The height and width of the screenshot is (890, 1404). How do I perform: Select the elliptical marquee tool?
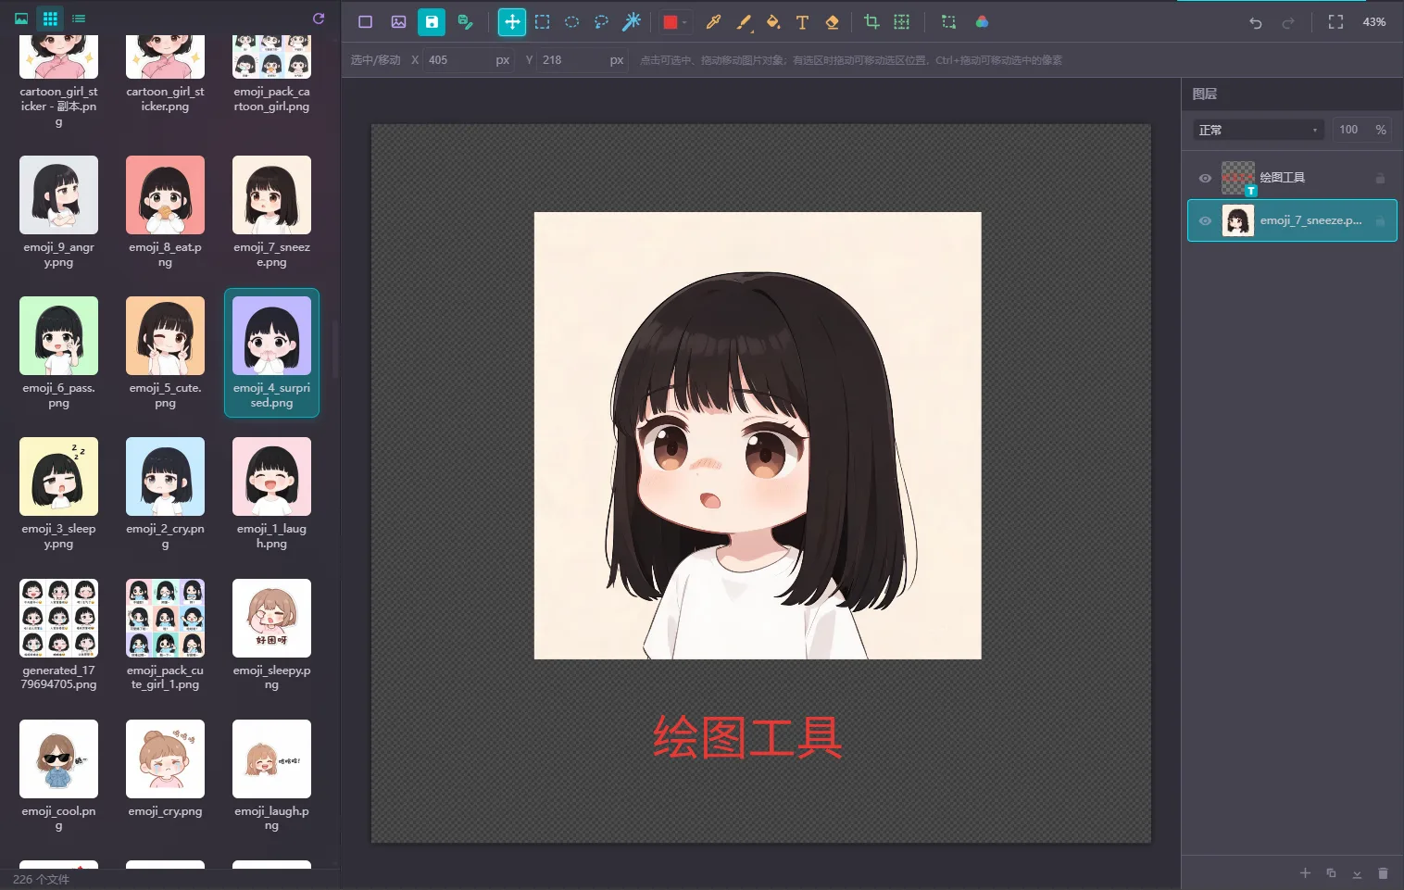coord(572,22)
